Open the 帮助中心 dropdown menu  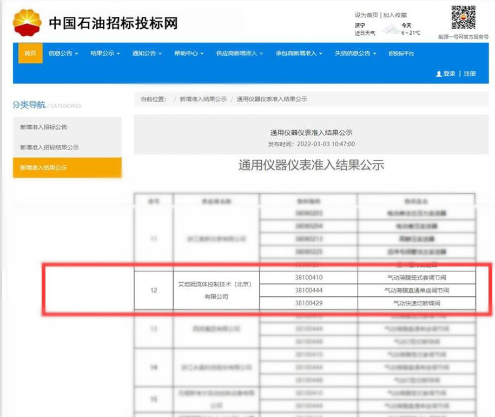[x=188, y=53]
